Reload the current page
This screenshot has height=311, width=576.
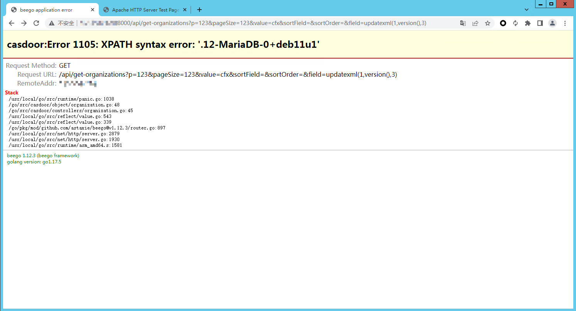click(x=36, y=23)
